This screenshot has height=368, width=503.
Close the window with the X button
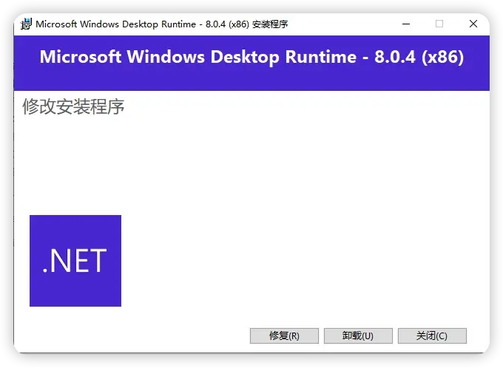[473, 24]
